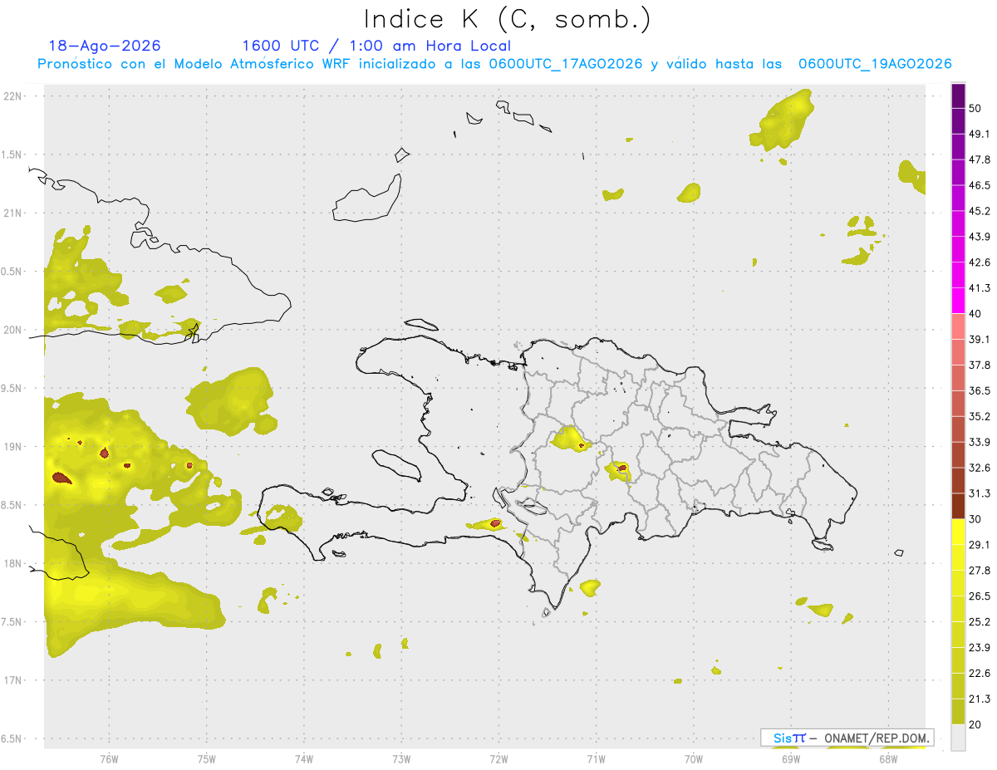Click the legend value "25.2"
Image resolution: width=997 pixels, height=770 pixels.
[x=980, y=622]
